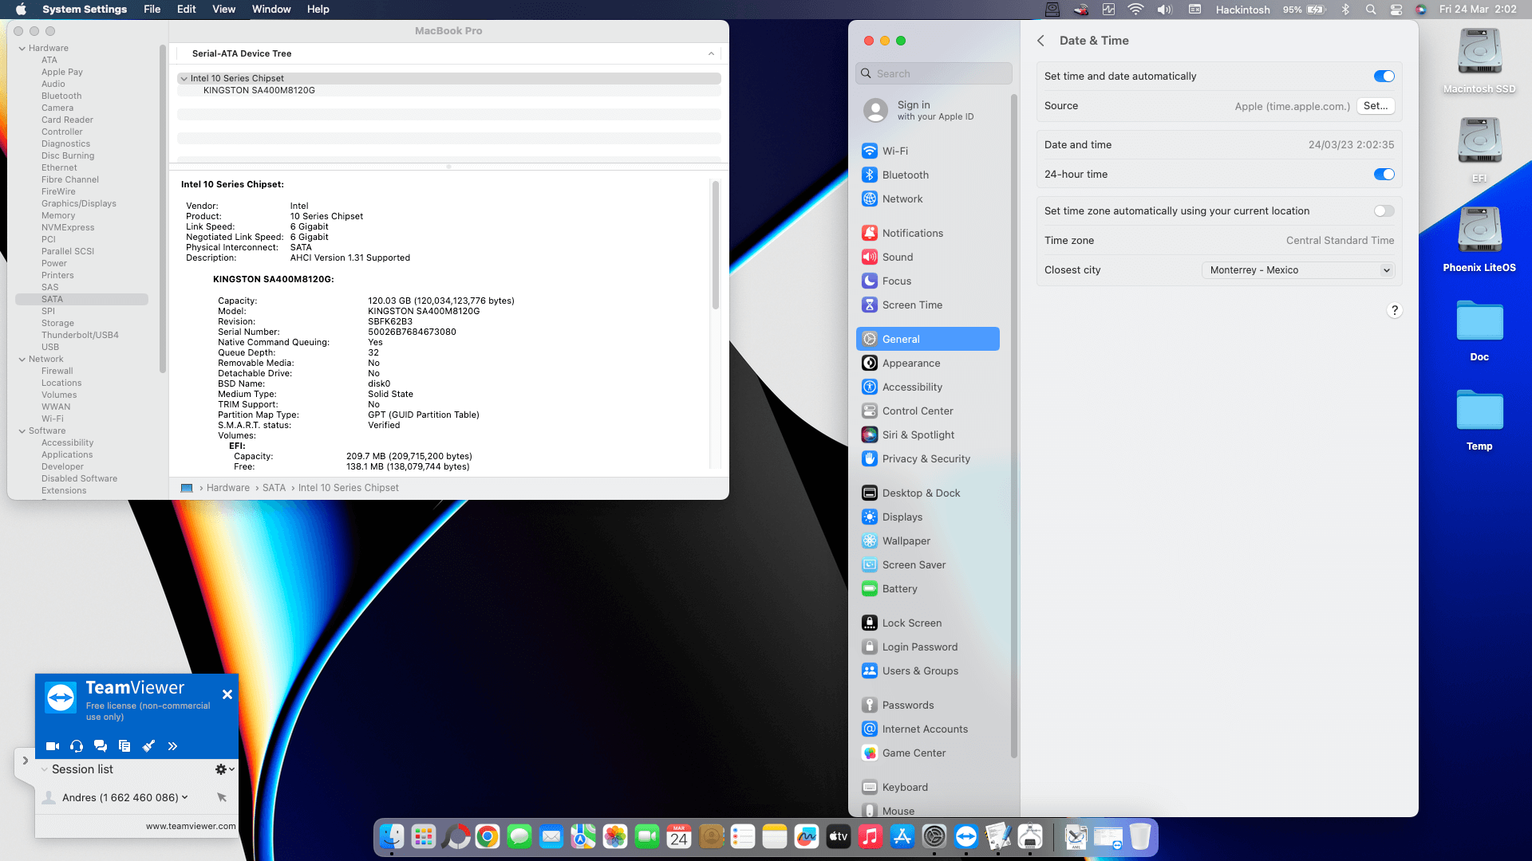Collapse the Network tree section
Screen dimensions: 1532x861
click(22, 360)
